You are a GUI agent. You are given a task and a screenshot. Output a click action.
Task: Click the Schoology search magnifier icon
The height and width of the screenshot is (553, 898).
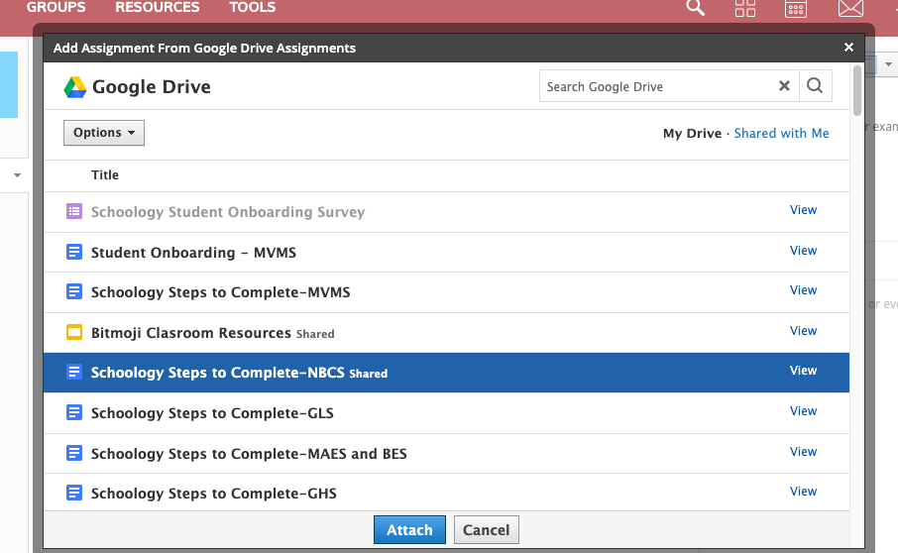point(695,8)
